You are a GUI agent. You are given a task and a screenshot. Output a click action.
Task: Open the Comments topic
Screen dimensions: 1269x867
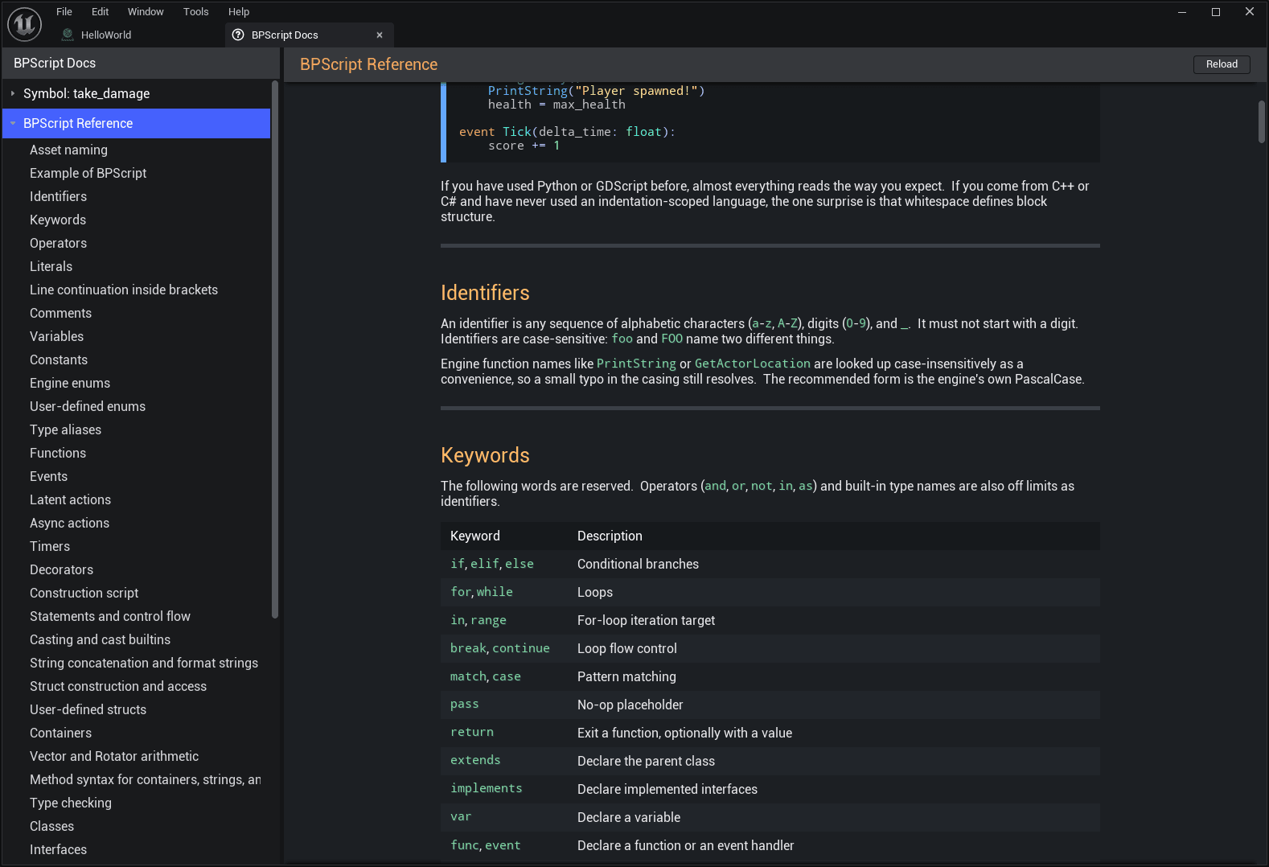[60, 313]
